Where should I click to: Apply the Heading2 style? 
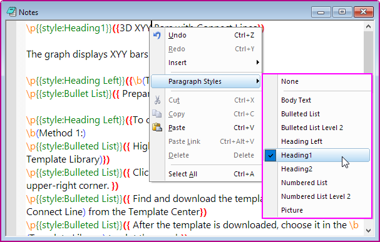317,169
